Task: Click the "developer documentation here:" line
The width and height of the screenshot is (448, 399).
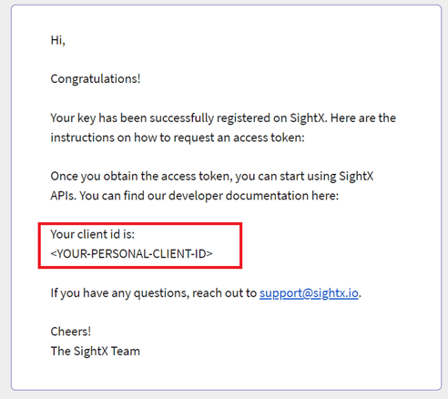Action: pos(194,196)
